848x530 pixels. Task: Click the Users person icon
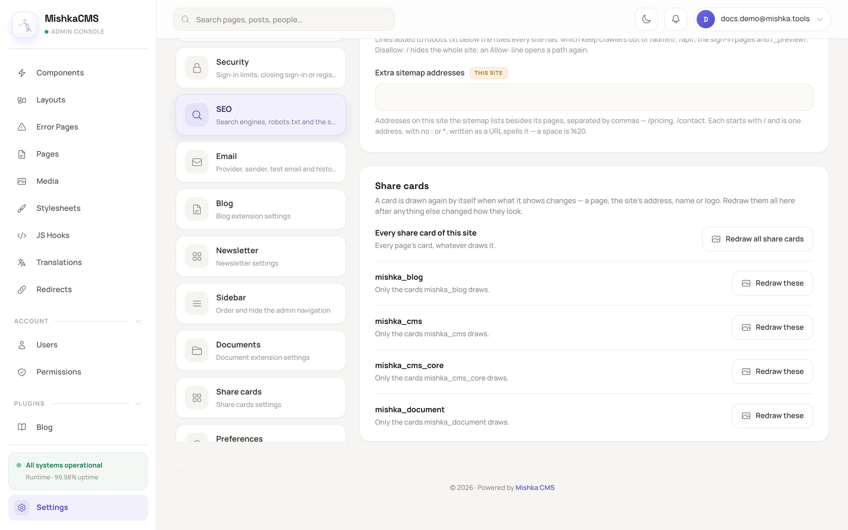(x=22, y=345)
